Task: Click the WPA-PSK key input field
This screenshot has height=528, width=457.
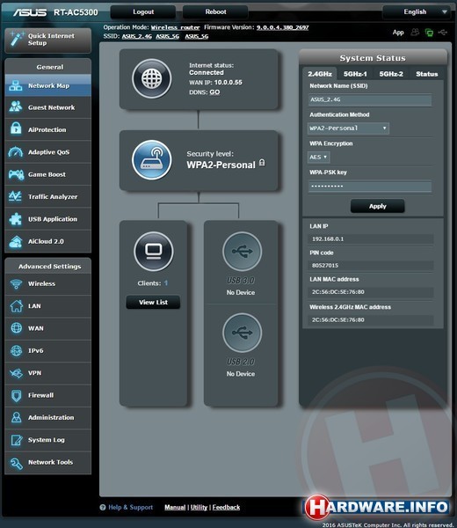Action: coord(370,187)
